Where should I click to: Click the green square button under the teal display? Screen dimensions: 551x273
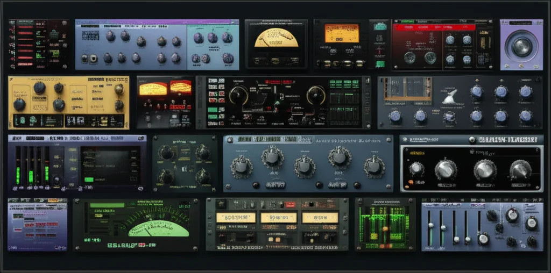pyautogui.click(x=380, y=64)
